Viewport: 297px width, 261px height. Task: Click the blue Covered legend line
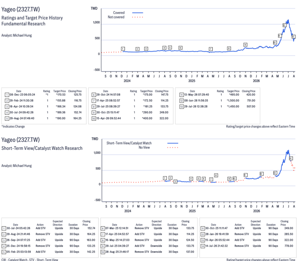(x=138, y=13)
